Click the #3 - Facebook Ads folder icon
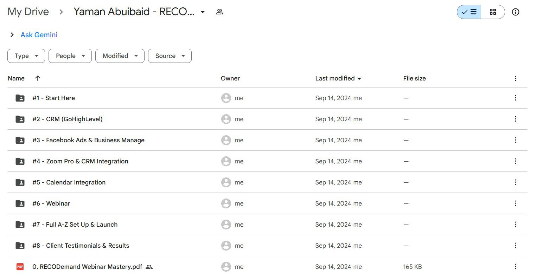 (20, 140)
